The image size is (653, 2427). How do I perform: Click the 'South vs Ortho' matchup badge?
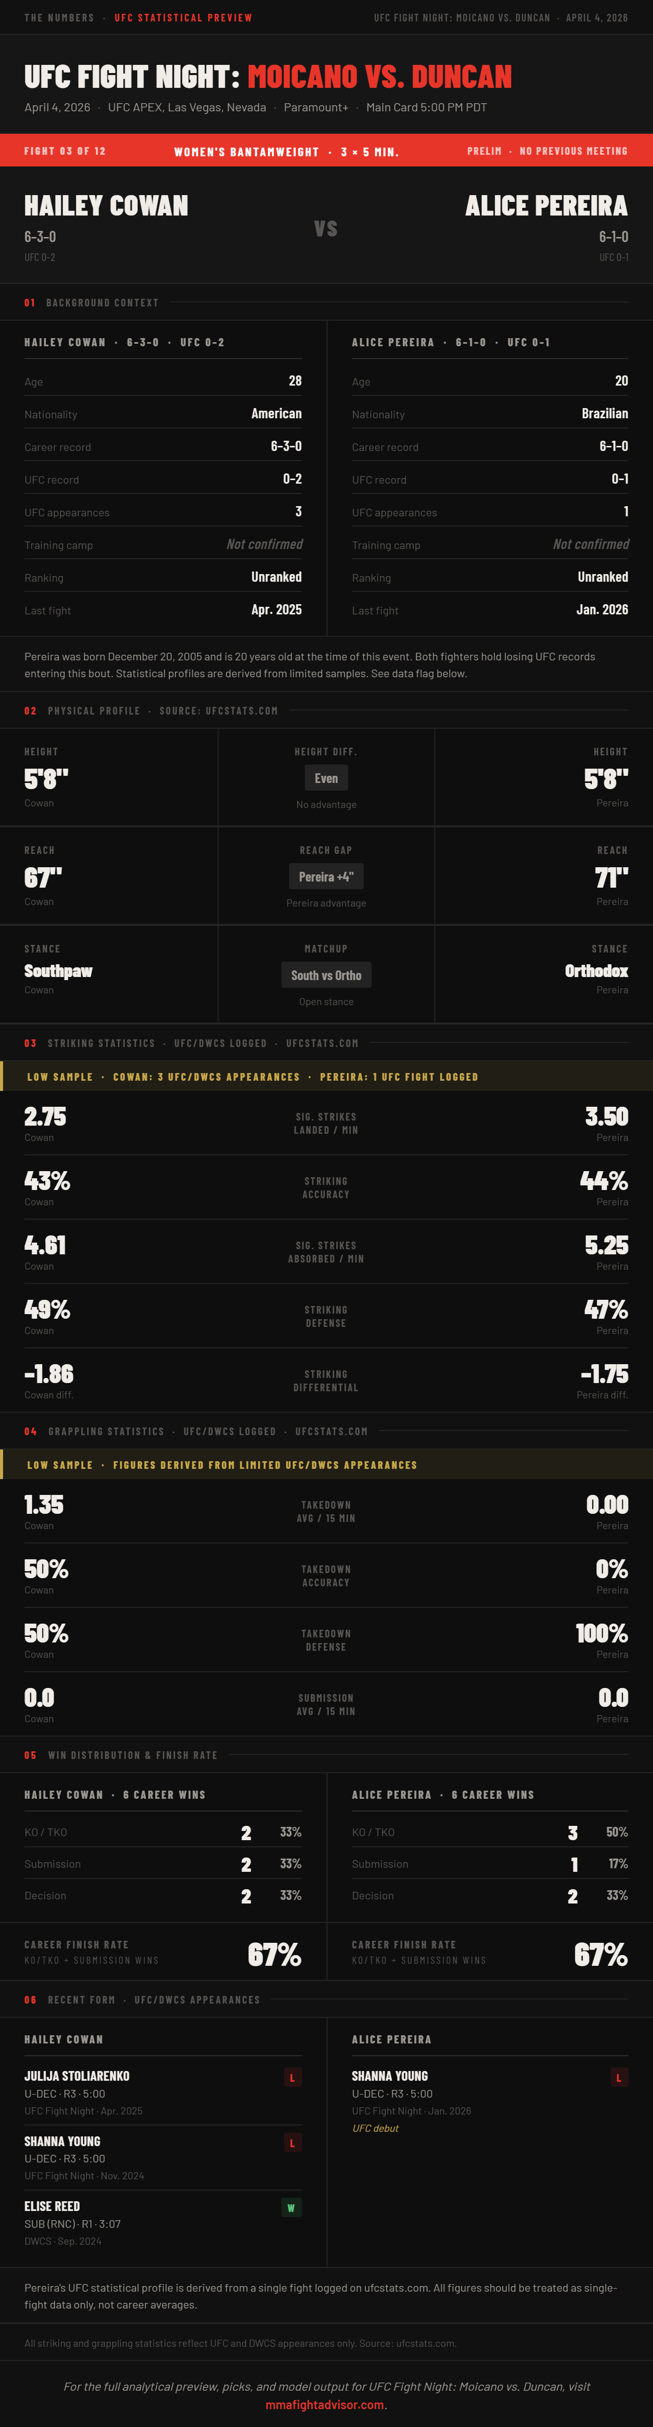[x=326, y=975]
